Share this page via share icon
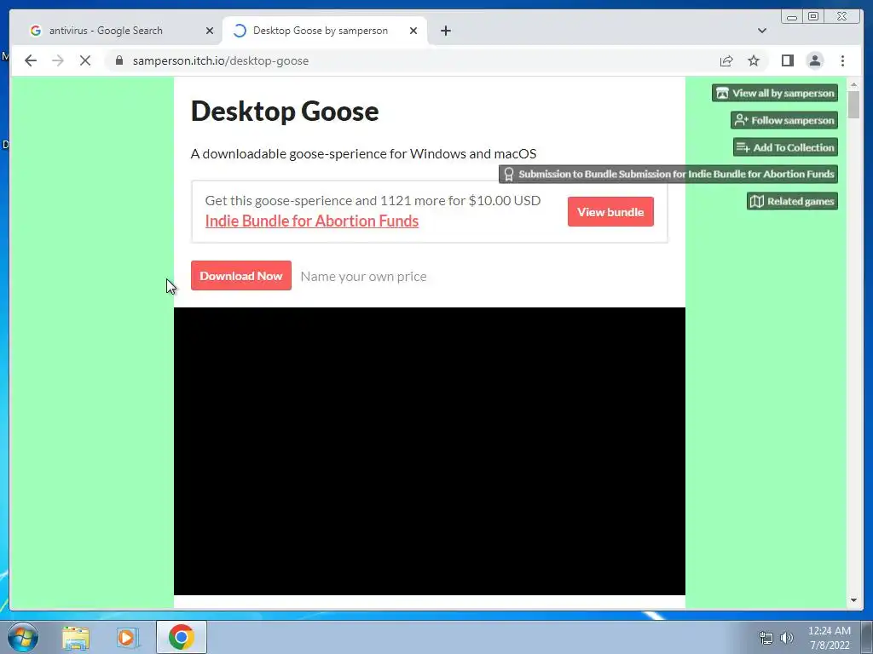This screenshot has height=654, width=873. 726,60
